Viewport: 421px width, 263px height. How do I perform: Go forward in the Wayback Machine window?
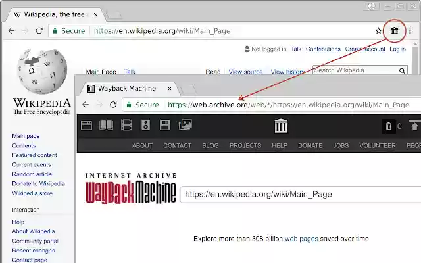point(99,105)
